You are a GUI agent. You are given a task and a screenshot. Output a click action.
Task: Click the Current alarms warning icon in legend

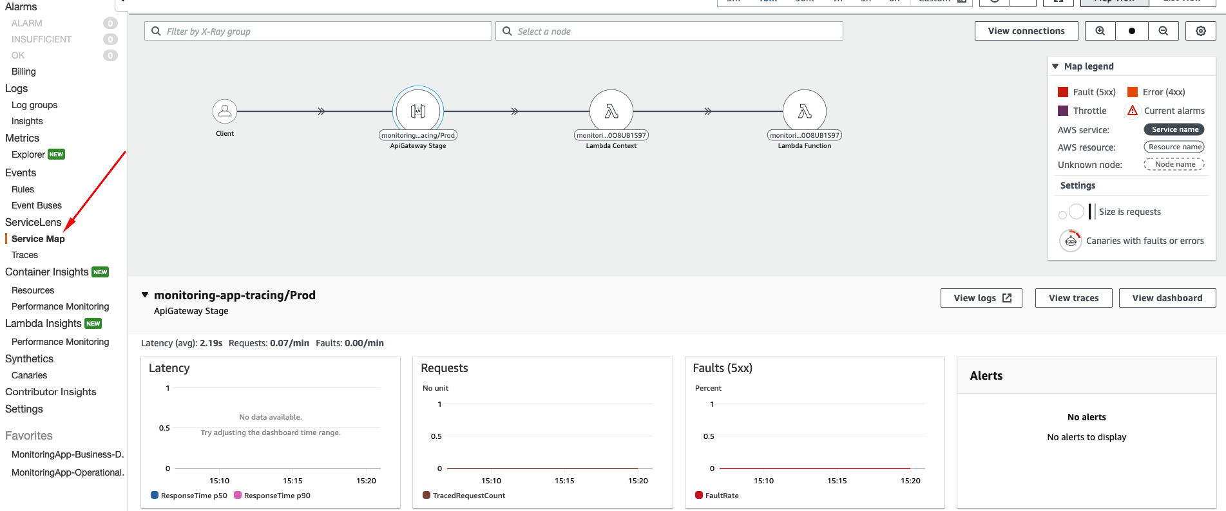pos(1133,111)
